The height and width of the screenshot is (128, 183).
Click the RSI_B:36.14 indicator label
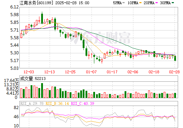(x=57, y=103)
